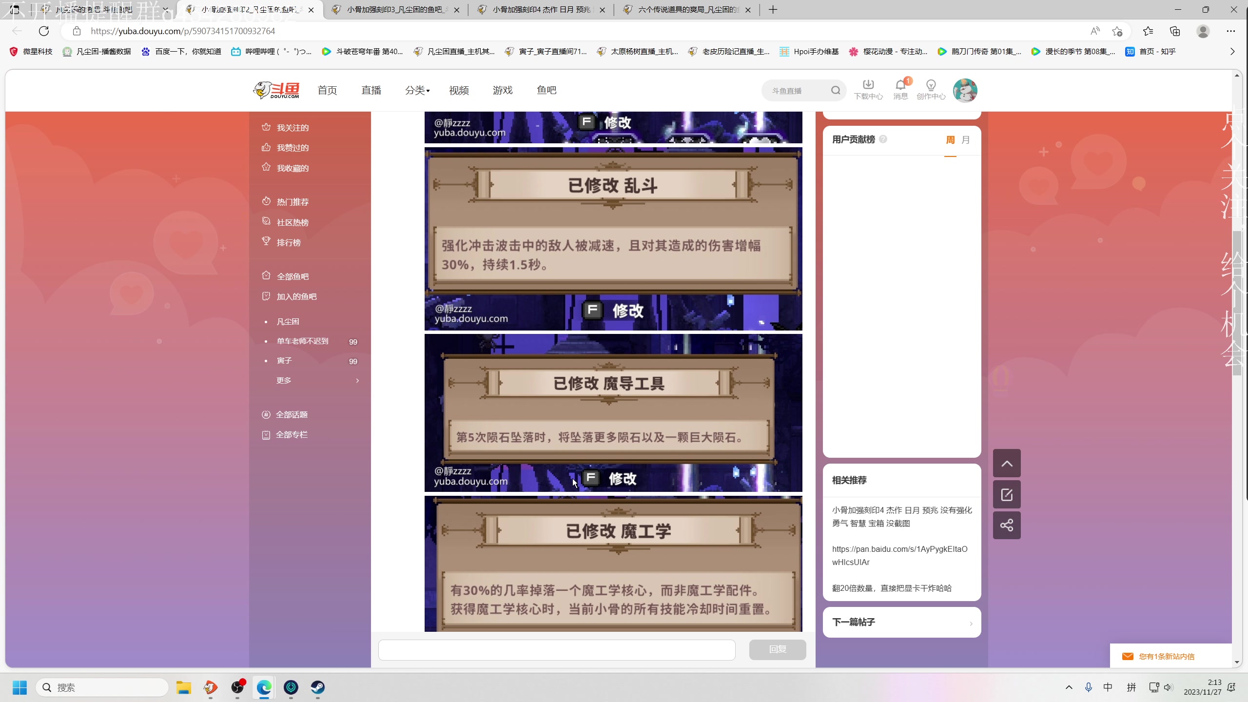Open the 哔哩哔哩 bookmark
Image resolution: width=1248 pixels, height=702 pixels.
(x=272, y=52)
